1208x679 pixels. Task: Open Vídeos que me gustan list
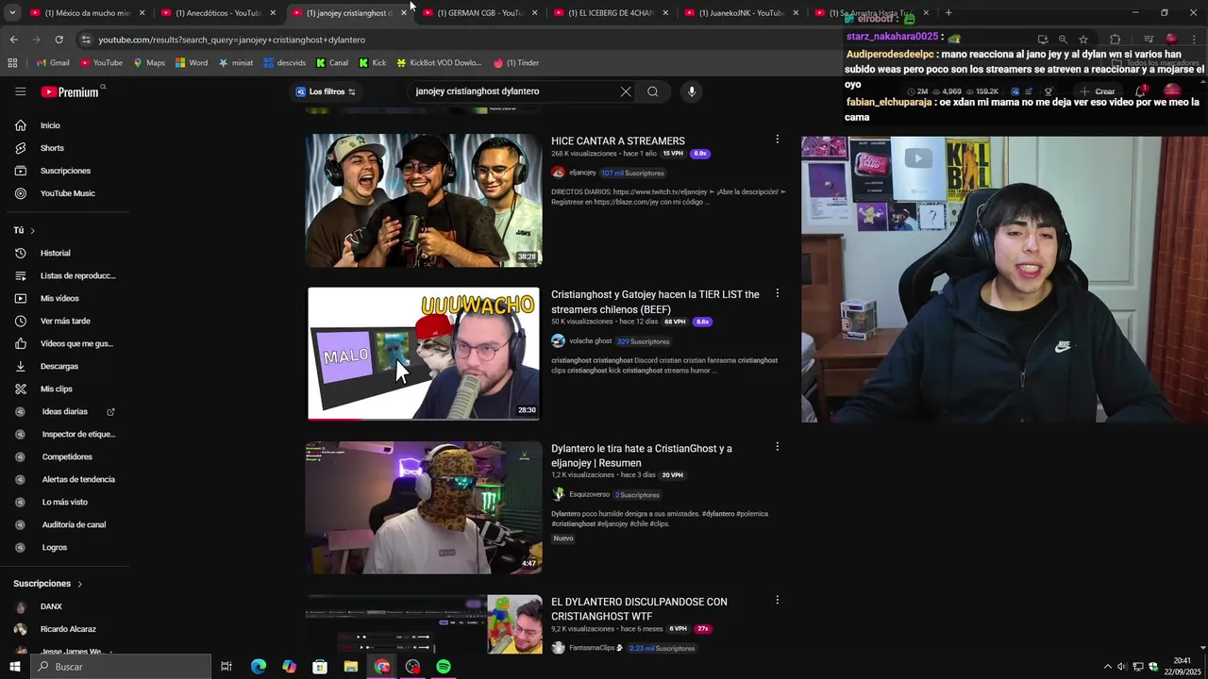coord(75,343)
